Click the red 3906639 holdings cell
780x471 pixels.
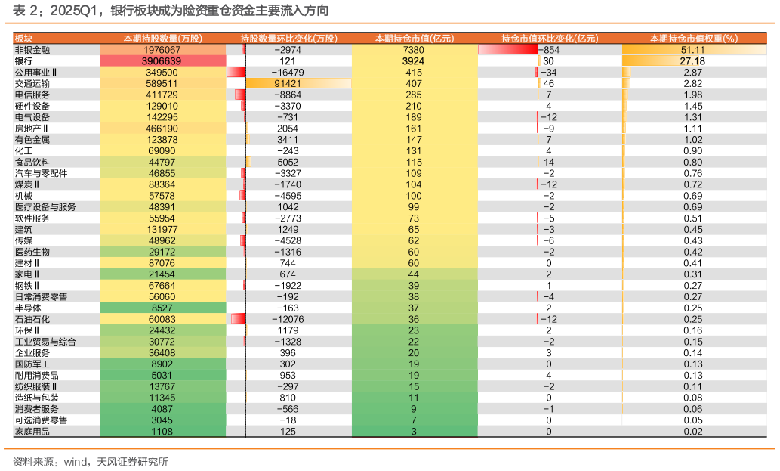coord(162,60)
